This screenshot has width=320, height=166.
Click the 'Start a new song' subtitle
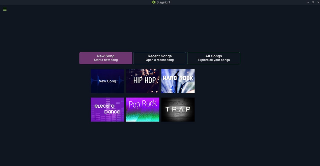click(106, 60)
